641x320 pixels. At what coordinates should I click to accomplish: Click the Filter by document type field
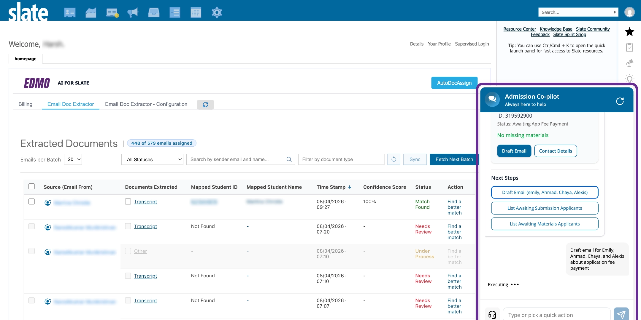[x=341, y=159]
